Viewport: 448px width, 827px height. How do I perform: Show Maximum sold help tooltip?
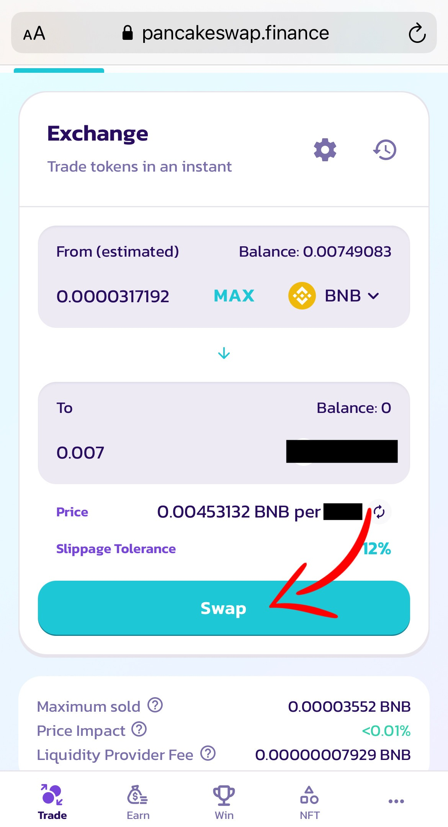(155, 705)
